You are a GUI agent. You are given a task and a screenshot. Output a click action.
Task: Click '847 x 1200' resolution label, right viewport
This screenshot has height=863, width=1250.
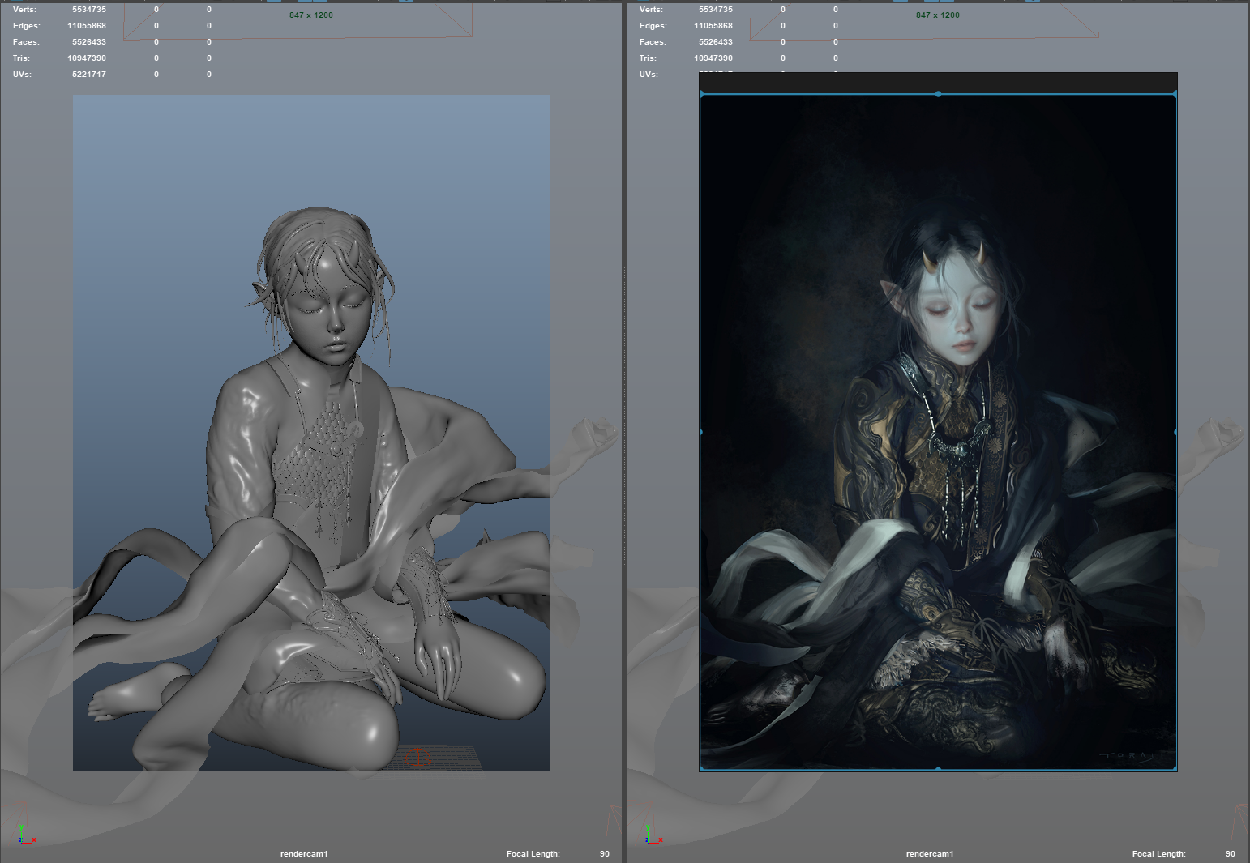(938, 15)
